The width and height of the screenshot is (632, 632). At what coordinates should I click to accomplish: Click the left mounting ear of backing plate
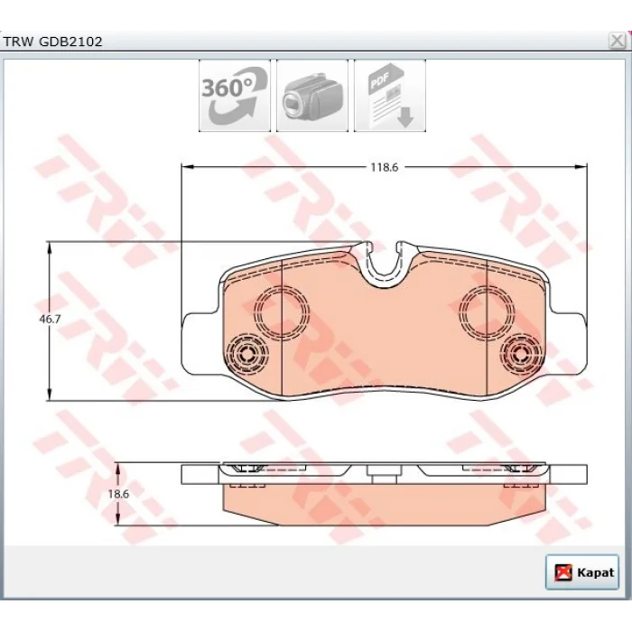(x=200, y=343)
